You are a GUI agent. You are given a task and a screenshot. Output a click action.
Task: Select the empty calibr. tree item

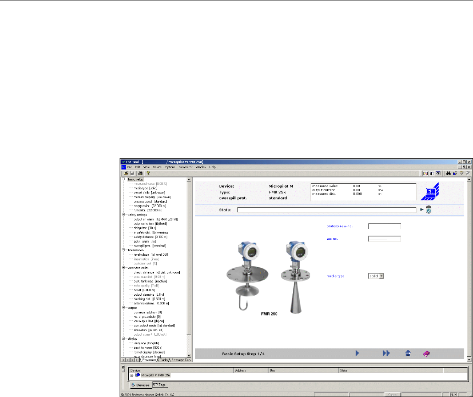(x=149, y=206)
